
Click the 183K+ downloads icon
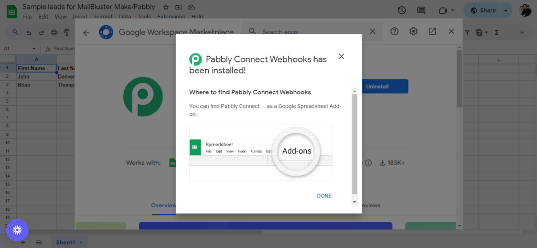[x=382, y=163]
